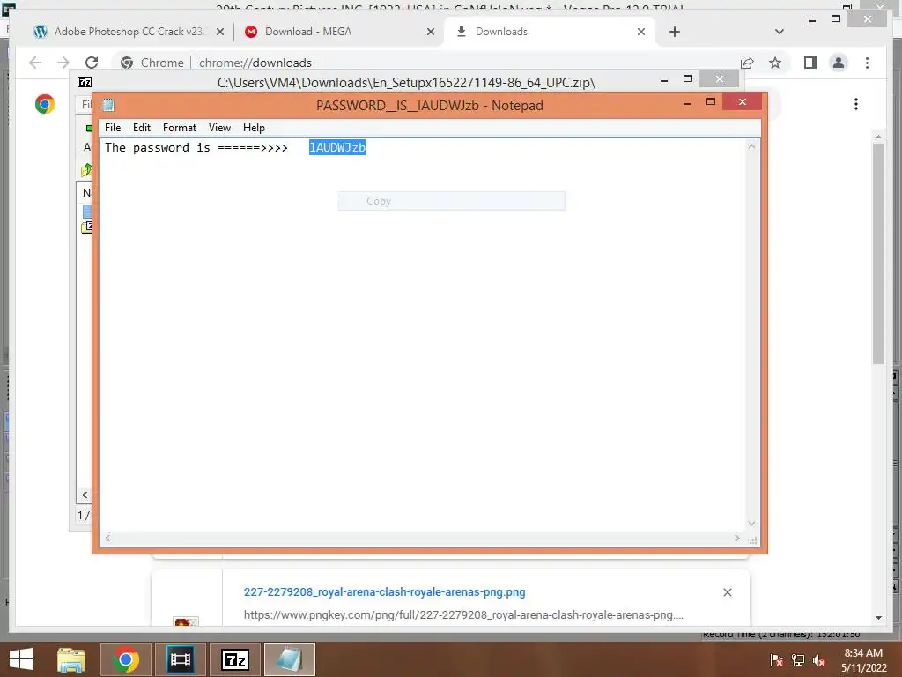This screenshot has height=677, width=902.
Task: Click the 7-Zip window title icon
Action: pyautogui.click(x=85, y=82)
